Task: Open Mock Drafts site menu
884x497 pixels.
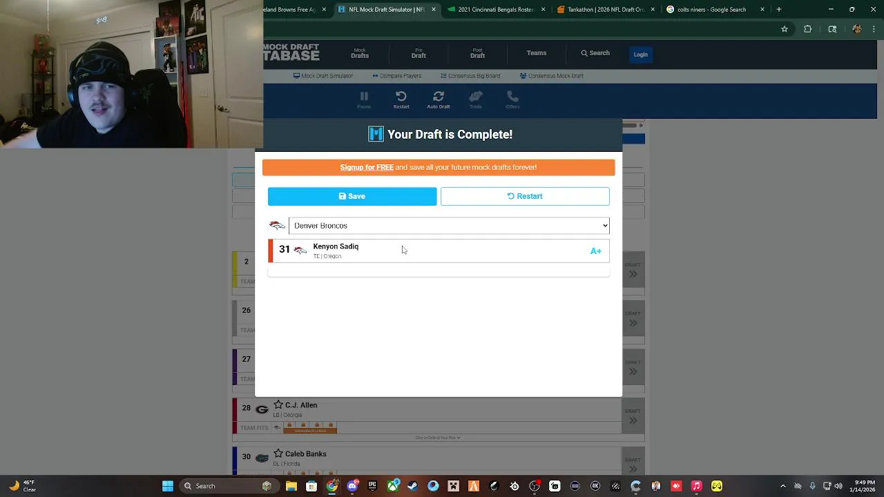Action: [360, 53]
